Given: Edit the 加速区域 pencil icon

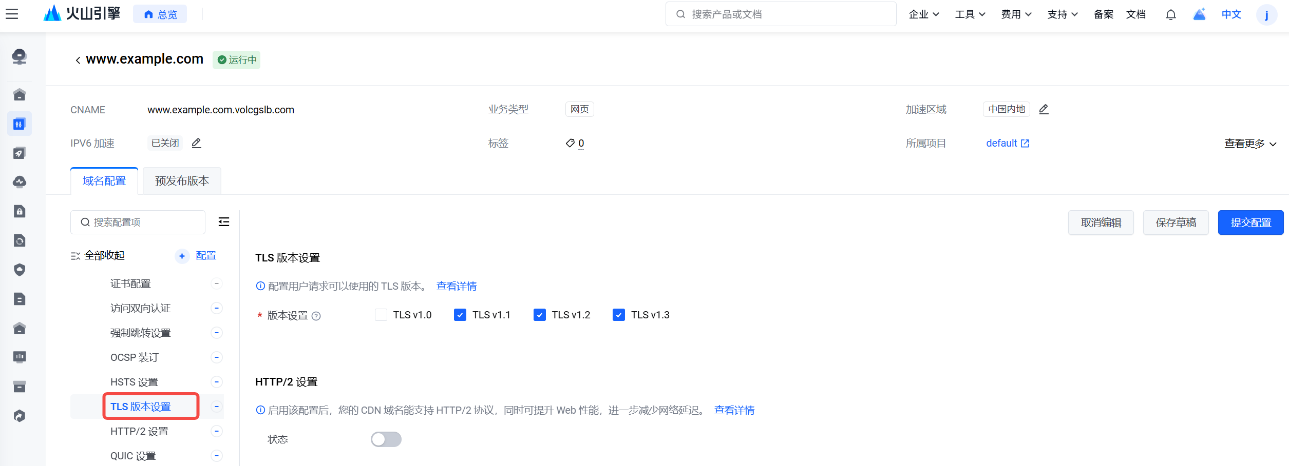Looking at the screenshot, I should coord(1044,109).
